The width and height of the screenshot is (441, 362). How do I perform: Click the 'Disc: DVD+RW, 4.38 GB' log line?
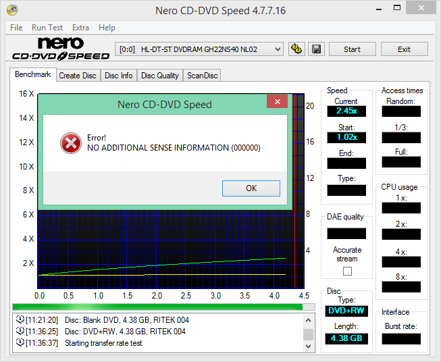coord(125,332)
